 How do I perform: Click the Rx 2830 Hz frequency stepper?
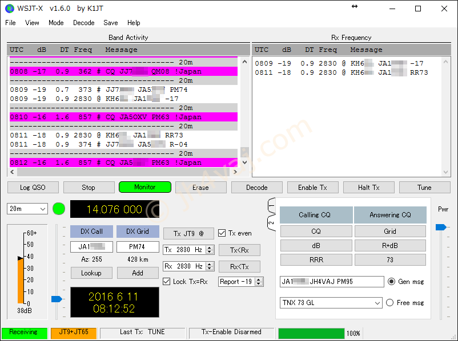(209, 266)
